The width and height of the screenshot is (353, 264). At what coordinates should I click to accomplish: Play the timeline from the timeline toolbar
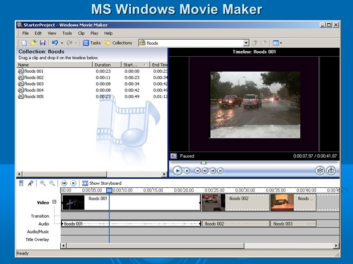point(73,183)
